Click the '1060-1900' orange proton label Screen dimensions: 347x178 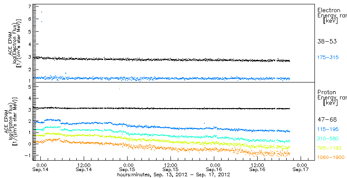[331, 157]
